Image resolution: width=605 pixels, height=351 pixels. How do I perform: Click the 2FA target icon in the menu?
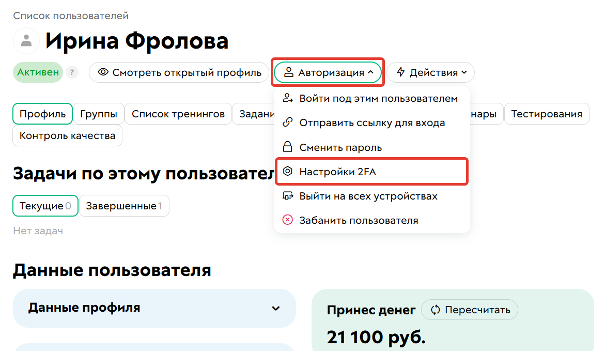[288, 171]
